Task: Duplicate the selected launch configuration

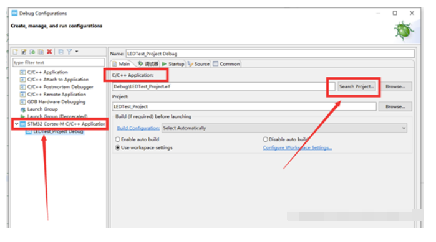Action: 41,52
